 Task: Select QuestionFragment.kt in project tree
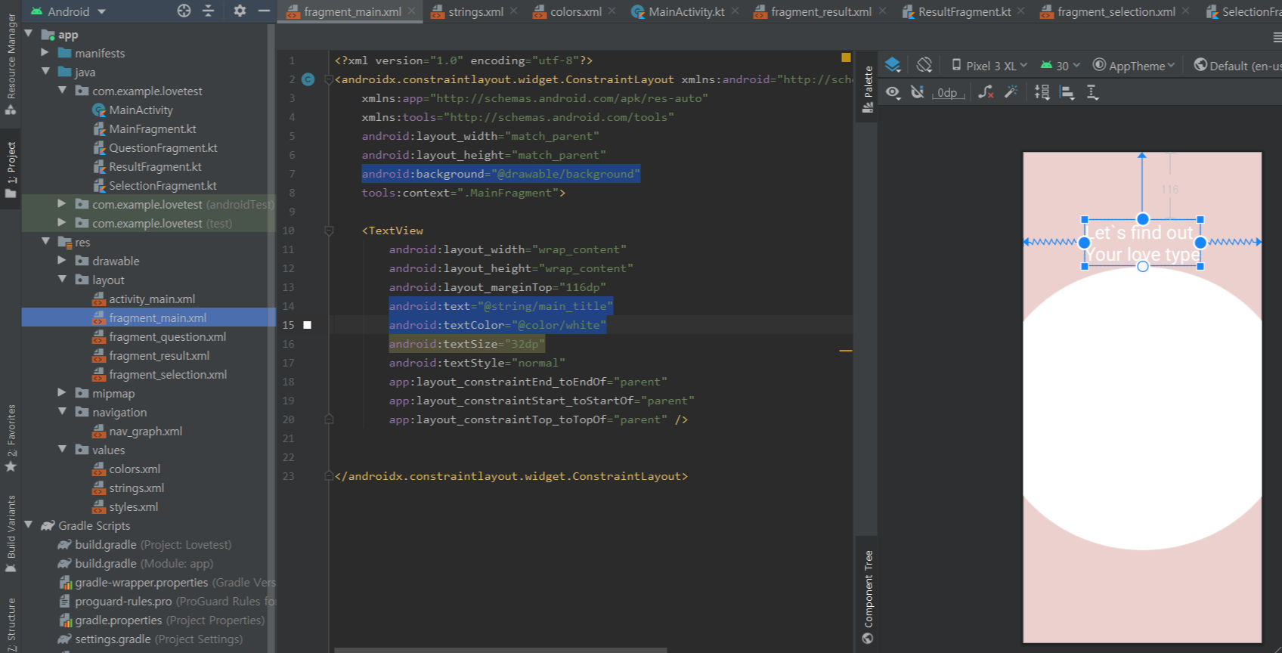click(x=163, y=147)
